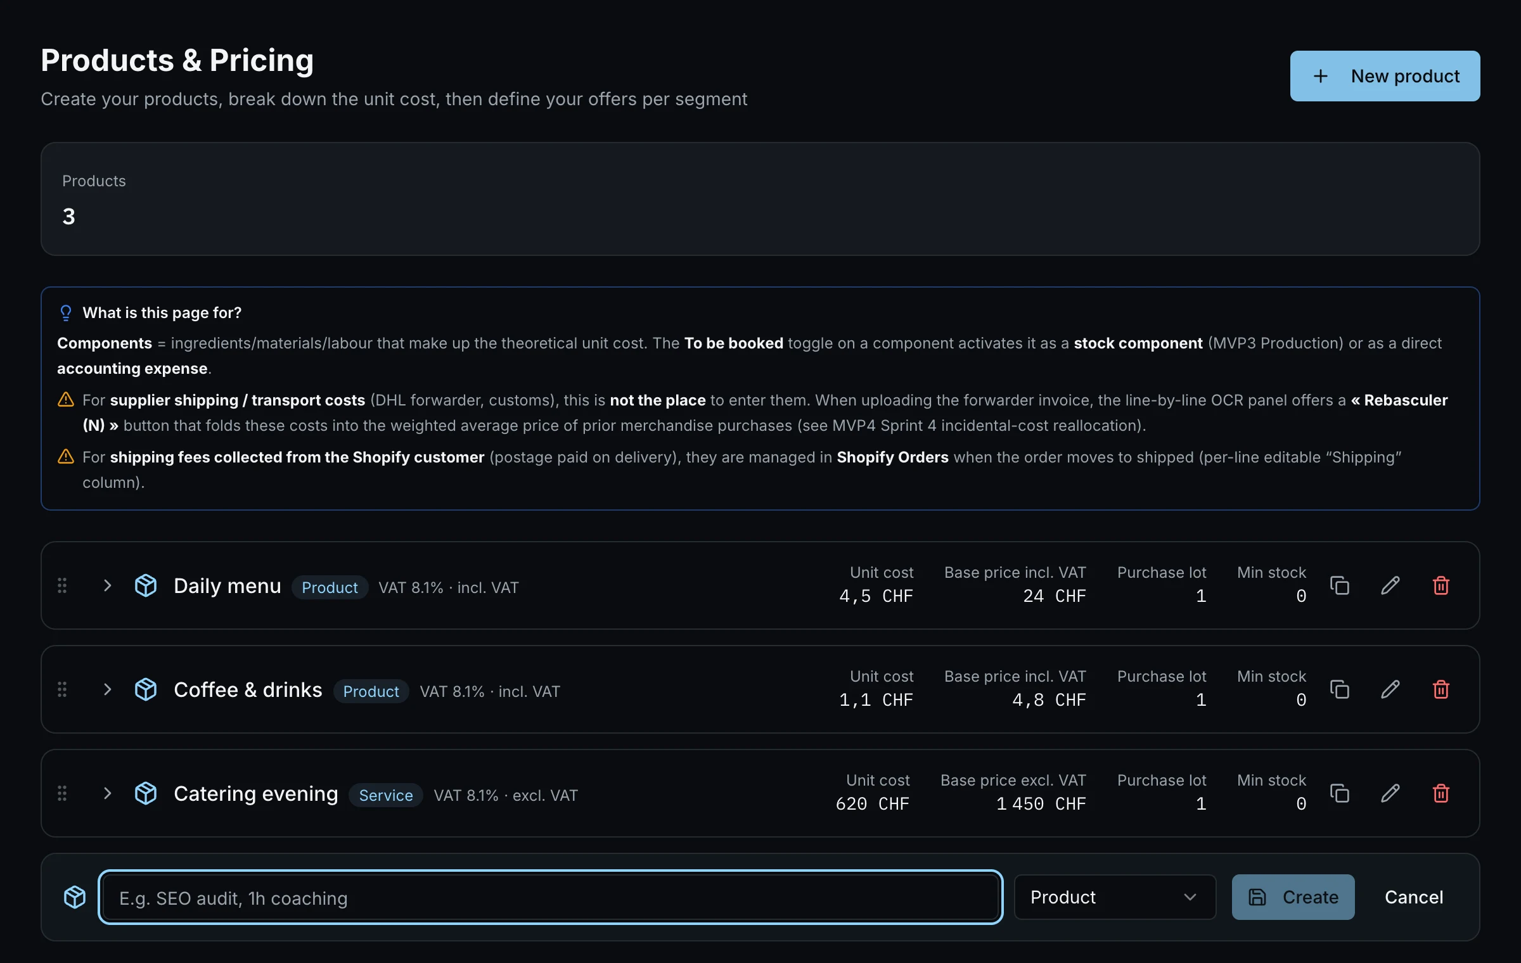Image resolution: width=1521 pixels, height=963 pixels.
Task: Delete the Daily menu product
Action: [x=1441, y=585]
